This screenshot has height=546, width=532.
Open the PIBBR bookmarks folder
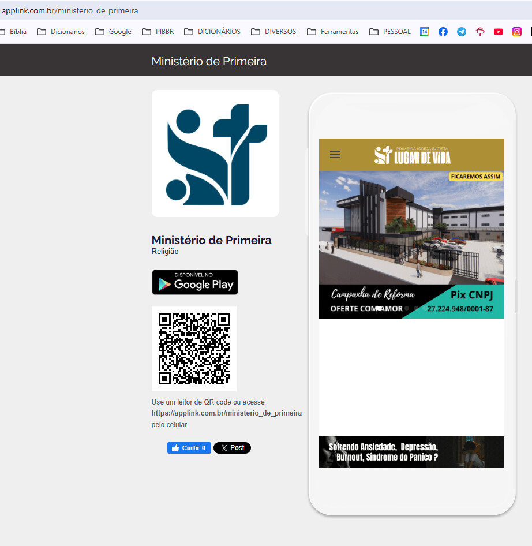click(158, 32)
